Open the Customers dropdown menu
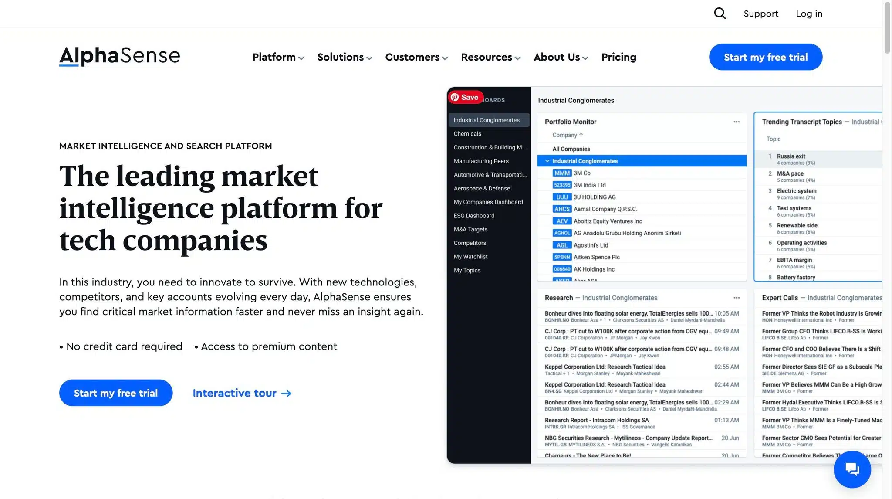 coord(416,57)
